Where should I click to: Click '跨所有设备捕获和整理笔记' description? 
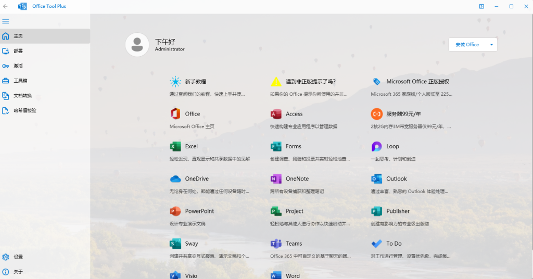(297, 192)
